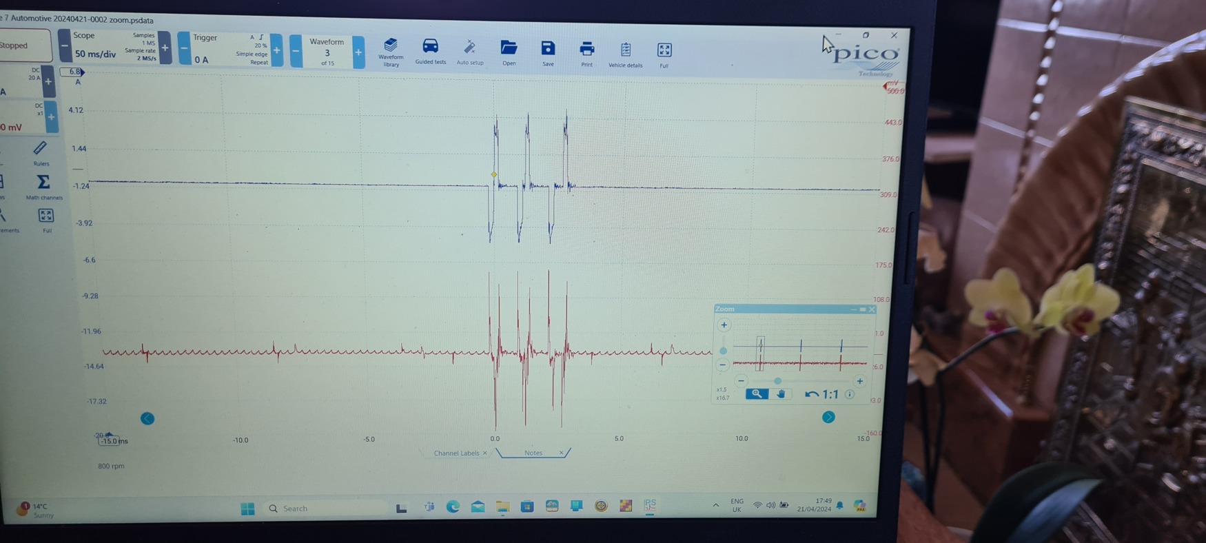Open Math channels sigma tool
Image resolution: width=1206 pixels, height=543 pixels.
point(43,186)
